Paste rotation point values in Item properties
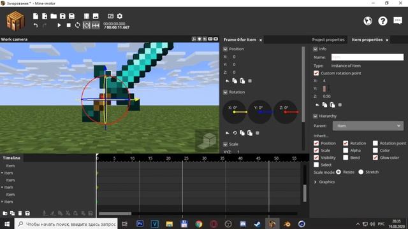Screen dimensions: 408x229 [332, 105]
